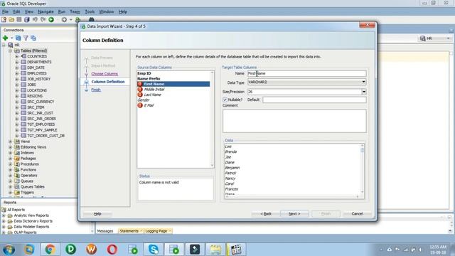The height and width of the screenshot is (256, 455).
Task: Collapse the Tables (Filtered) node
Action: (11, 50)
